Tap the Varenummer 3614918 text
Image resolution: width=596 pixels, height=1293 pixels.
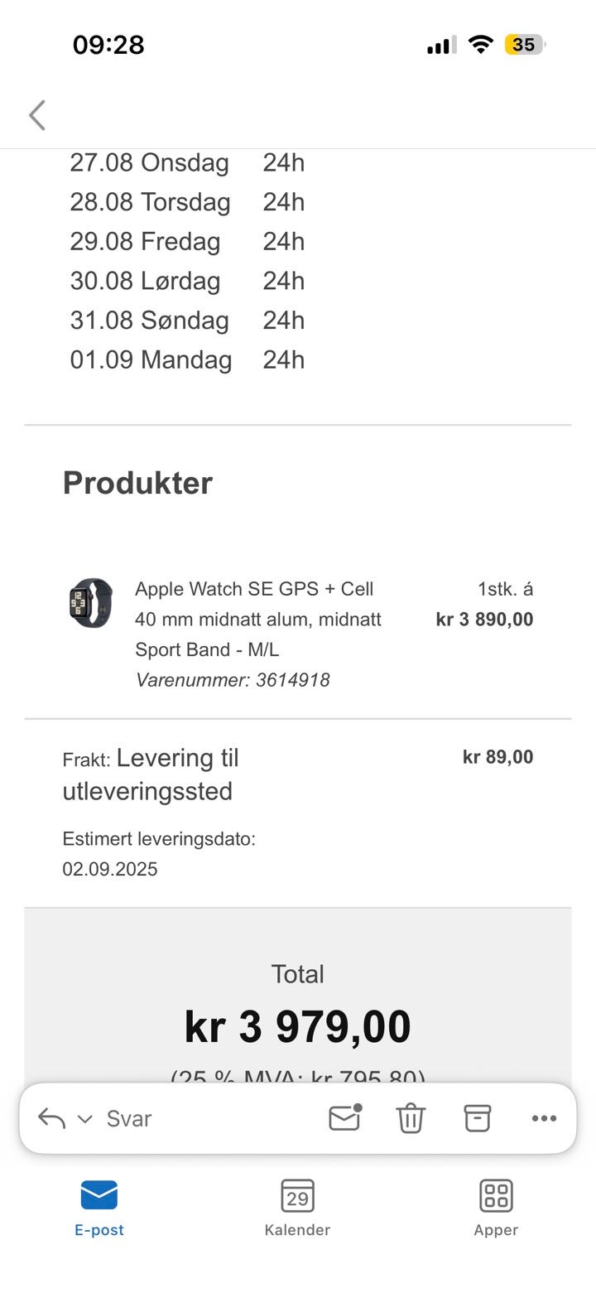pyautogui.click(x=233, y=680)
